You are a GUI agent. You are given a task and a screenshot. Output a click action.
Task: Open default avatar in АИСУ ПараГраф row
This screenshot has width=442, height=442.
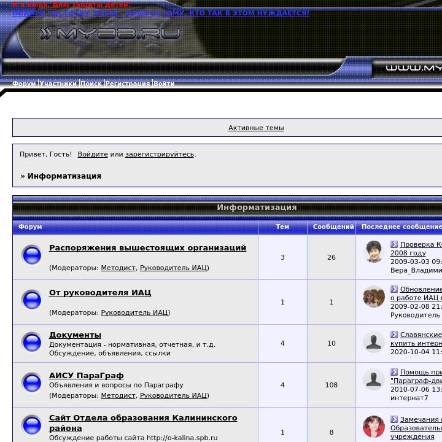point(373,379)
